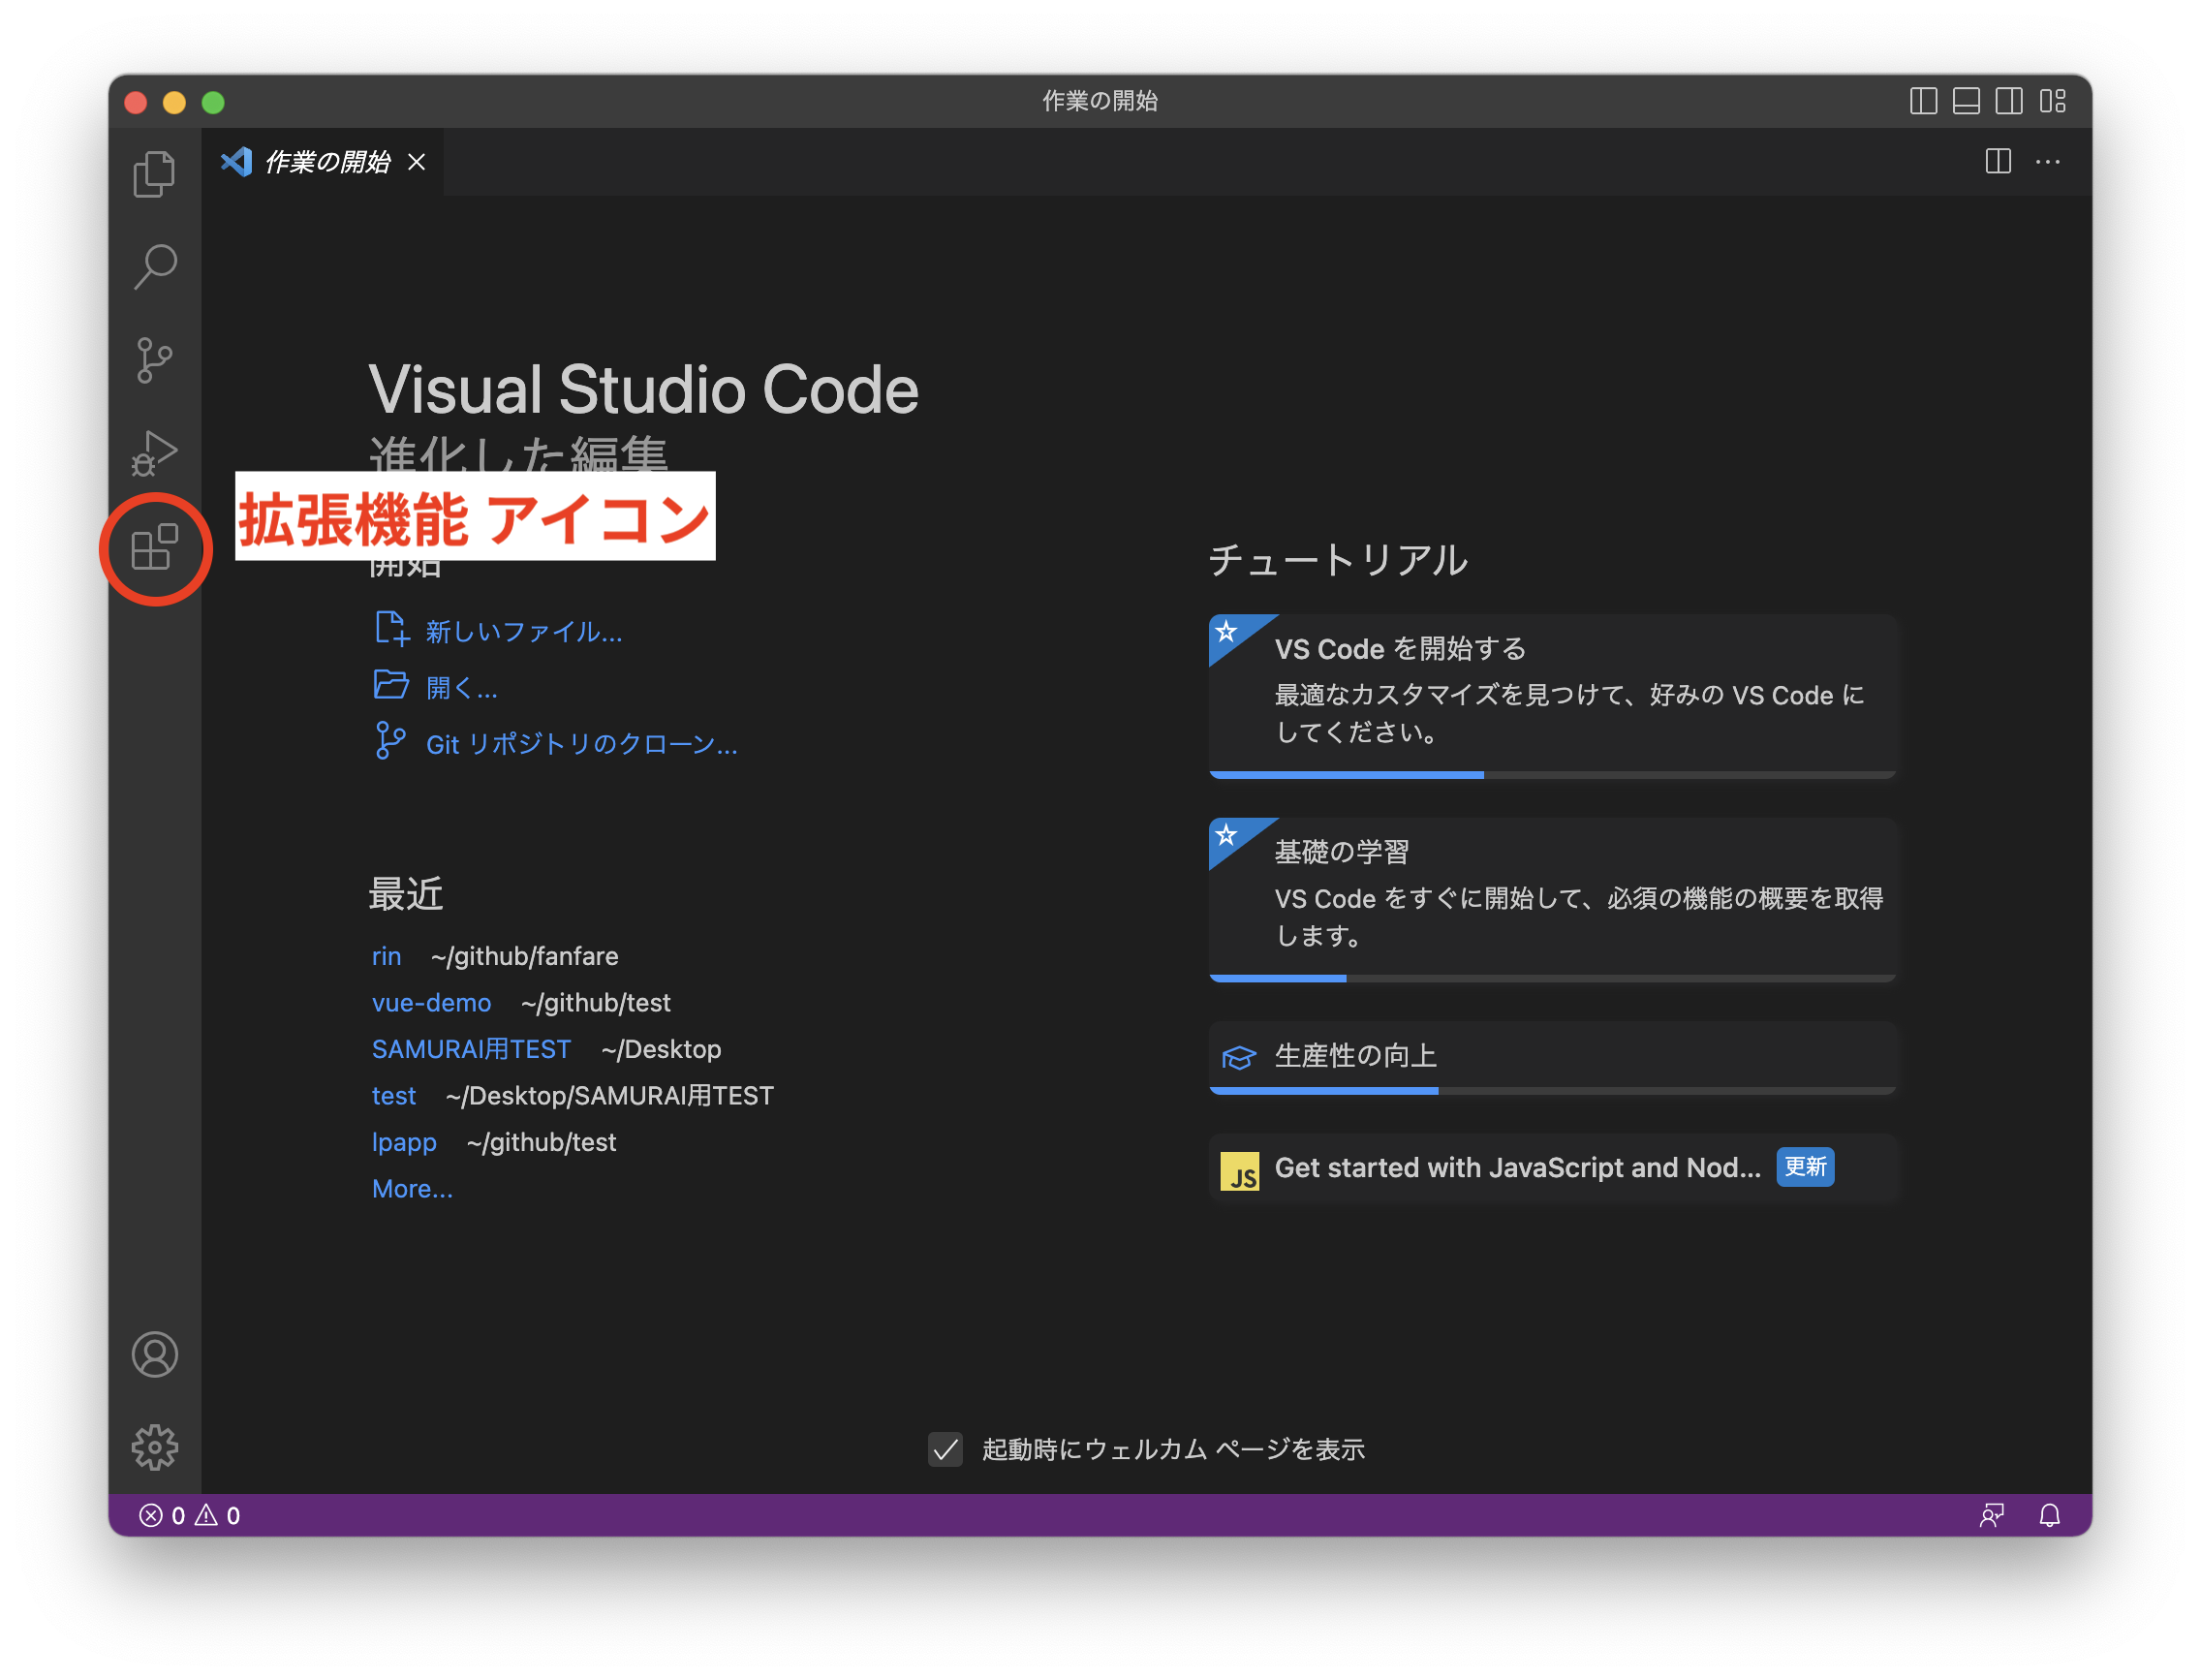Screen dimensions: 2201x1680
Task: Toggle secondary side bar from title bar
Action: point(2009,101)
